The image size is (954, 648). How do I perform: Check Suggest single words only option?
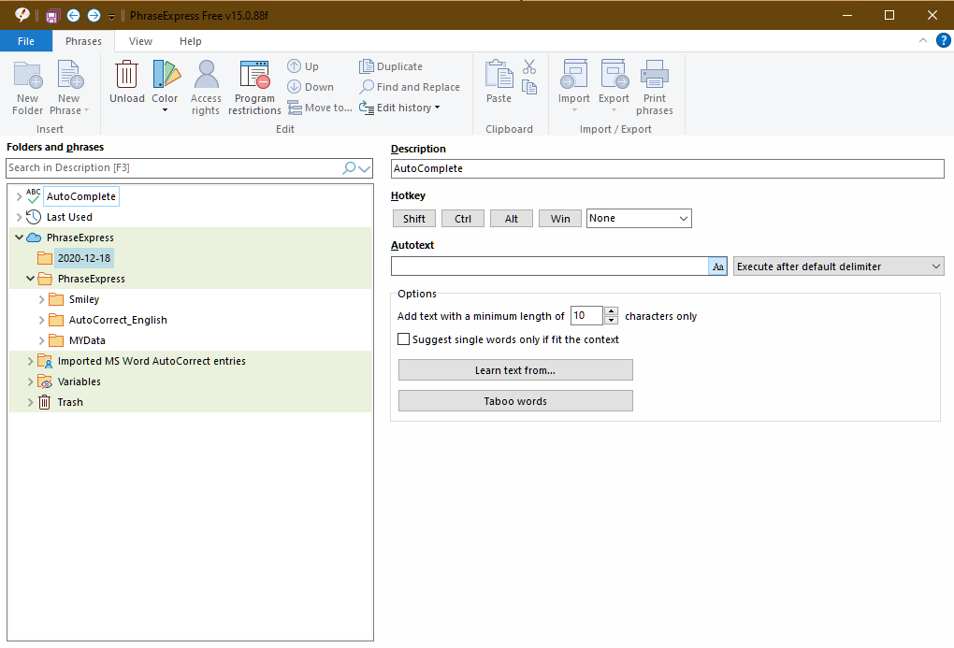click(403, 338)
